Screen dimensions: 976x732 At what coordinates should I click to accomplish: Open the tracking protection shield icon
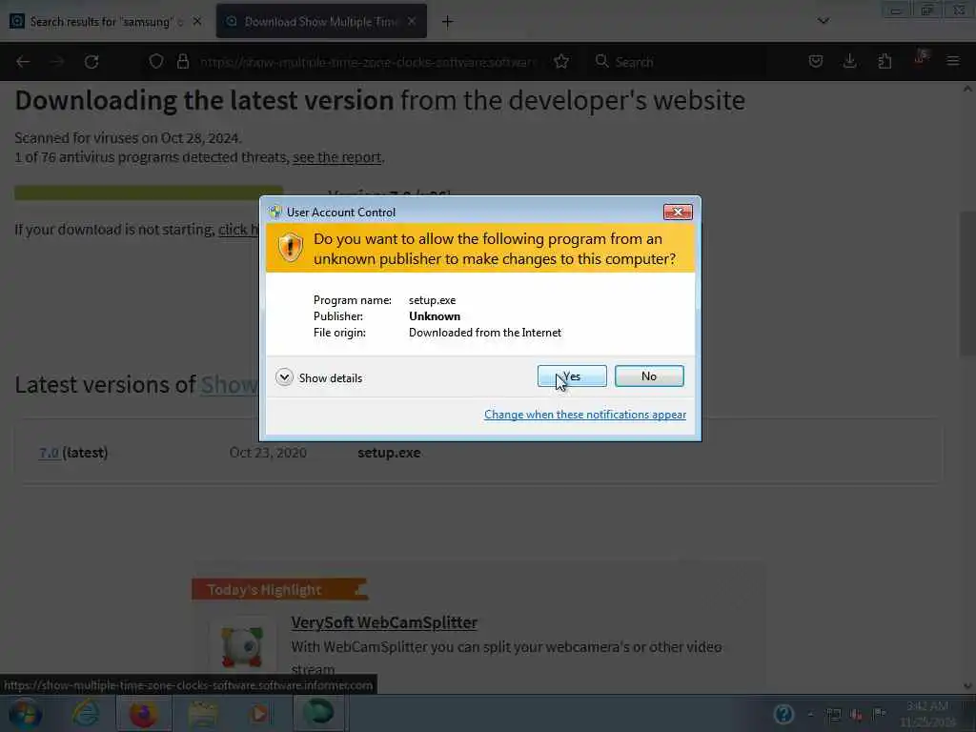click(x=156, y=62)
